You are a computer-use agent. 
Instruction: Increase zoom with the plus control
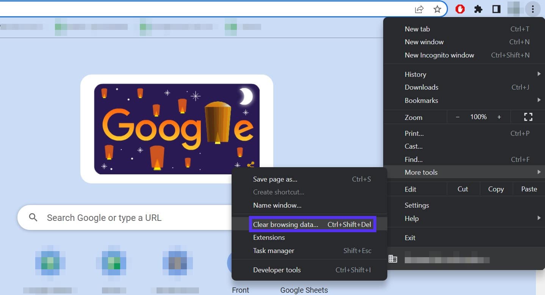click(x=499, y=117)
